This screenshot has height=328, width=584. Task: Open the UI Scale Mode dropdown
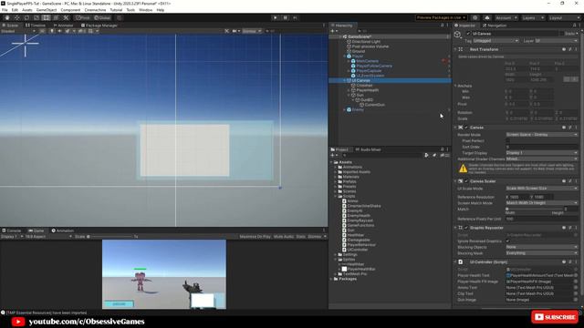541,189
